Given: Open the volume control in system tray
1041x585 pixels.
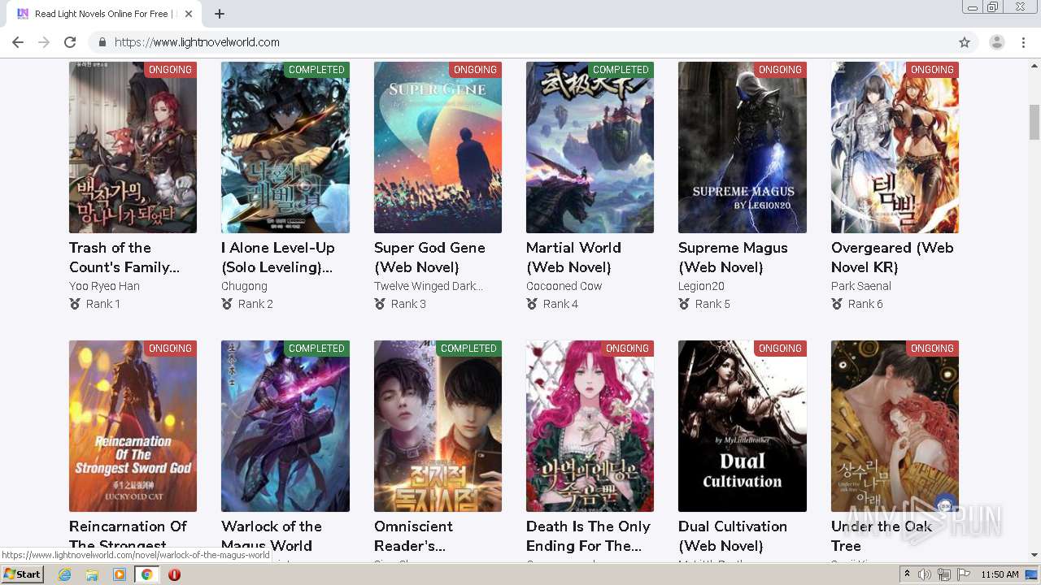Looking at the screenshot, I should pyautogui.click(x=925, y=574).
